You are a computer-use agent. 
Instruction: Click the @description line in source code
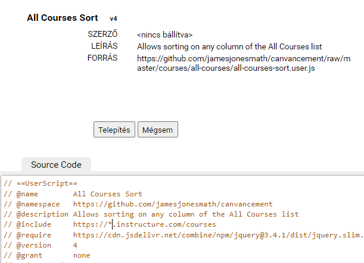coord(151,214)
